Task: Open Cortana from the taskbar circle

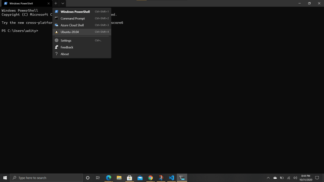Action: tap(88, 178)
